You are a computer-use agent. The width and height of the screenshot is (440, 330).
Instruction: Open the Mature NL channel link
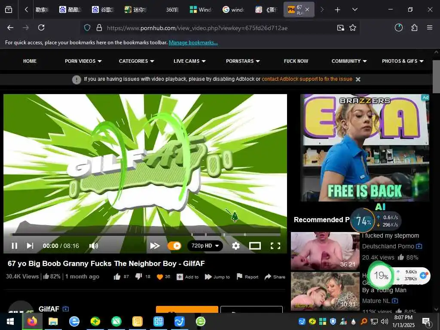click(x=376, y=301)
